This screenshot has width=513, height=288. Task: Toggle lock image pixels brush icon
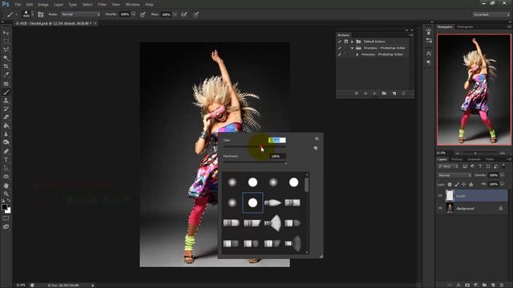pos(457,185)
